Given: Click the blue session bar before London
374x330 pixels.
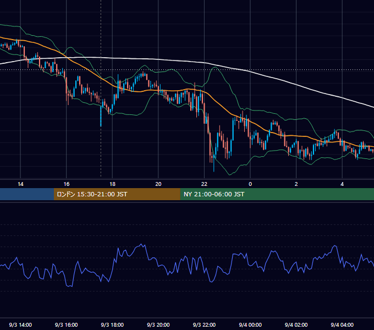Looking at the screenshot, I should click(x=27, y=194).
